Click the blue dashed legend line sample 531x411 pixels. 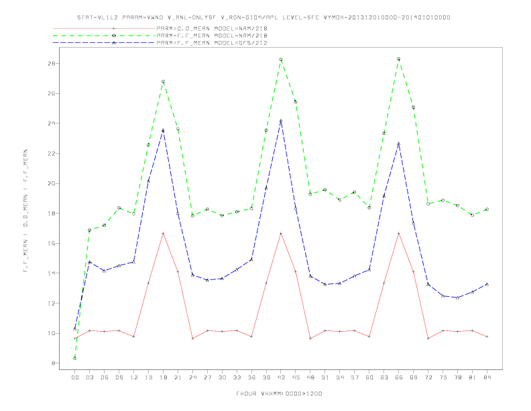[x=104, y=43]
